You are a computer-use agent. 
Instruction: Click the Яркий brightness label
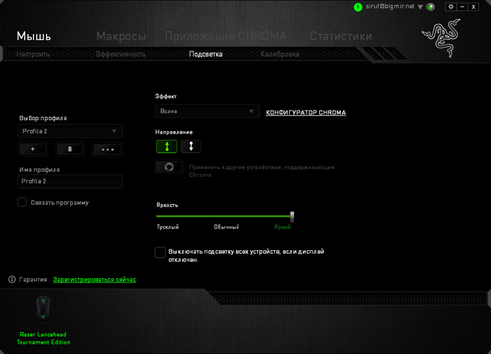[x=282, y=227]
